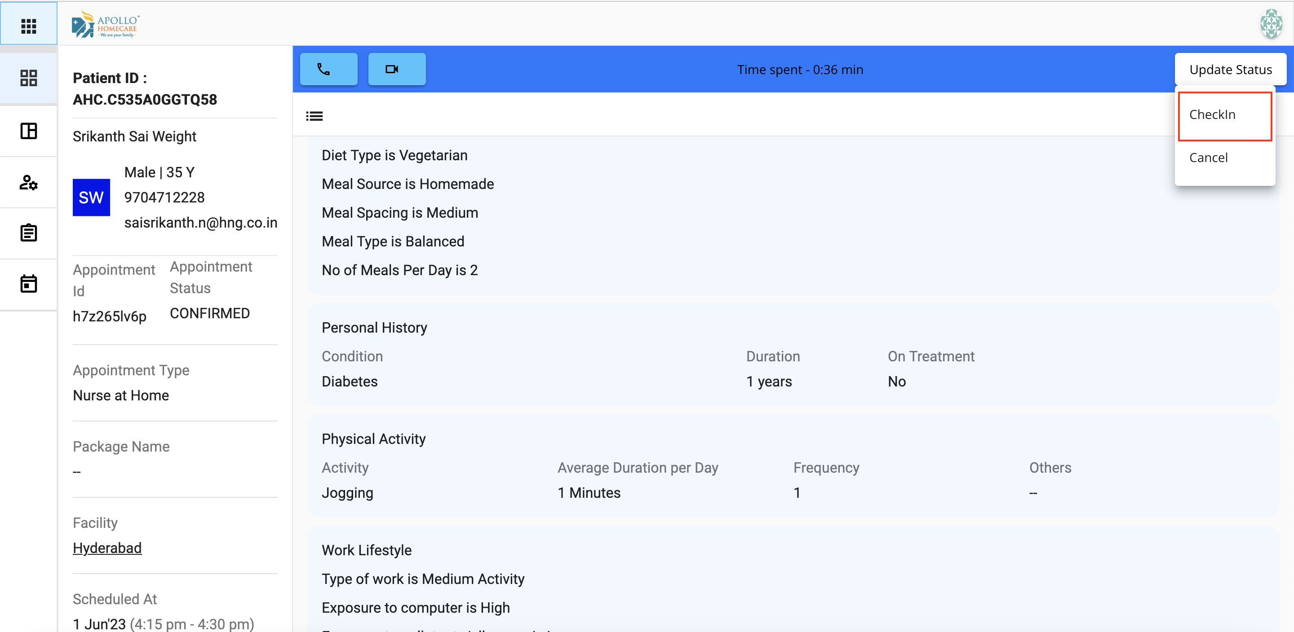Image resolution: width=1294 pixels, height=632 pixels.
Task: Click the dashboard tiles sidebar icon
Action: (29, 78)
